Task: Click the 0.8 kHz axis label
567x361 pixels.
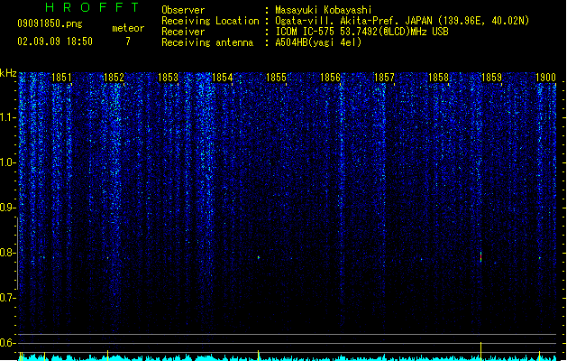Action: [x=8, y=253]
